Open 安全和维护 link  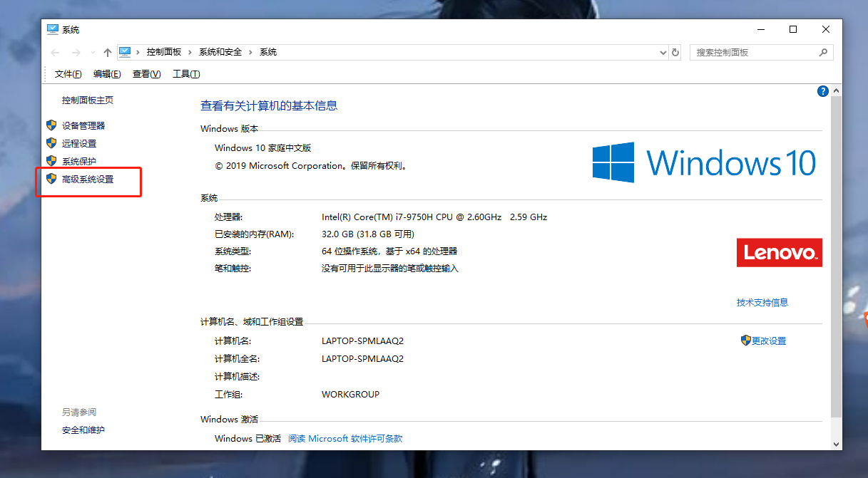[x=83, y=430]
